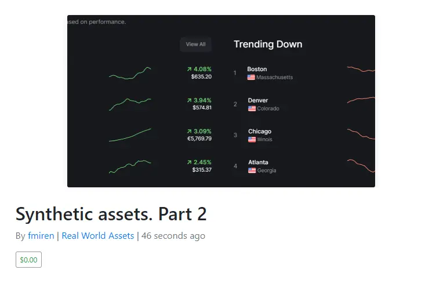Click the US flag icon next to Colorado
The width and height of the screenshot is (436, 281).
(252, 109)
